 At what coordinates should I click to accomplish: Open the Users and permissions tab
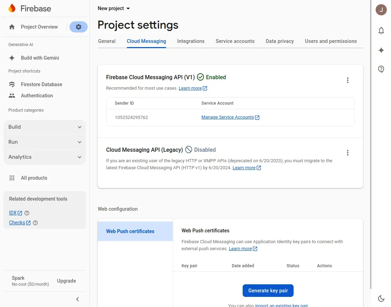pos(331,42)
